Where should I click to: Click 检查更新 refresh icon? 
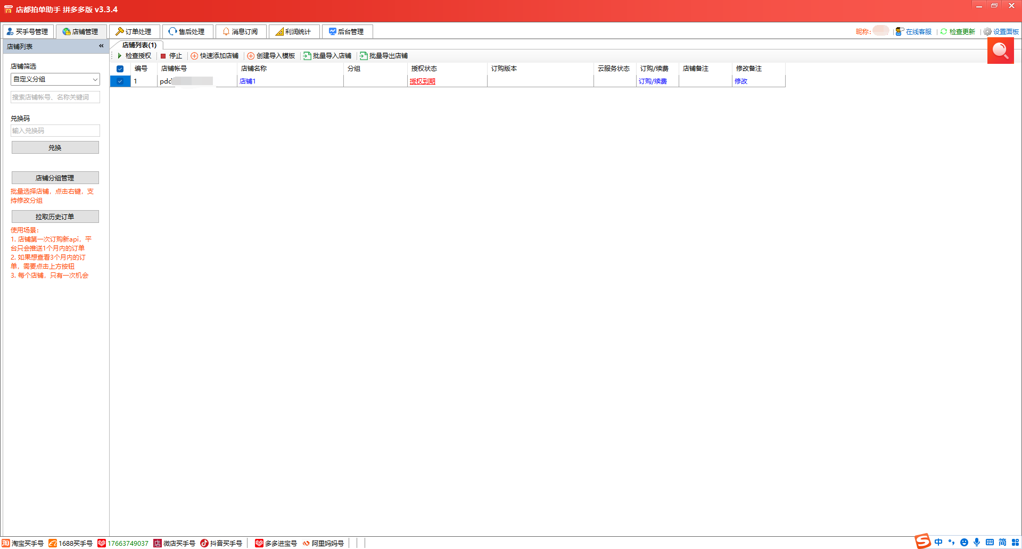[x=944, y=31]
